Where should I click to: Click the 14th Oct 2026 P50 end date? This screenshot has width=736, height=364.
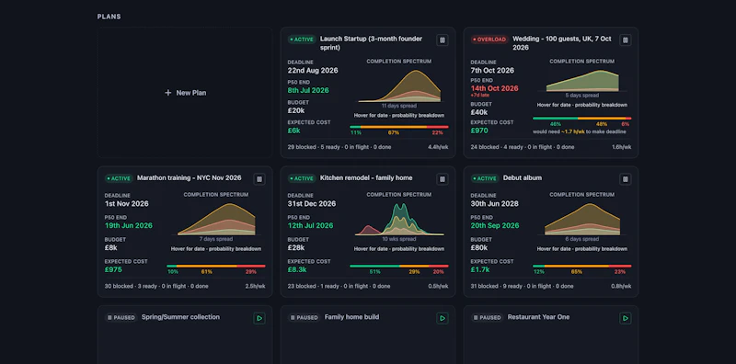[x=495, y=88]
